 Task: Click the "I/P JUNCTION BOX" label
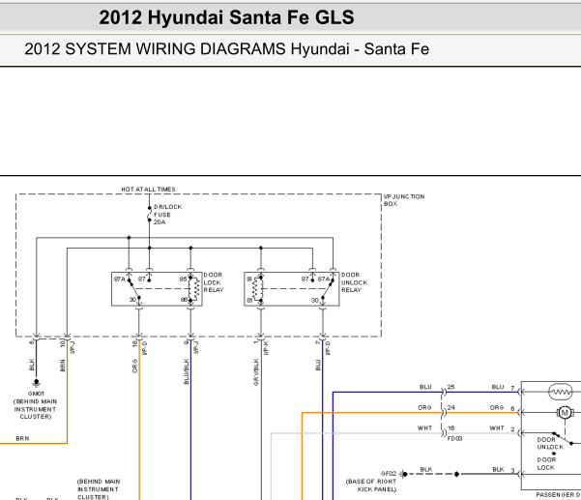(404, 200)
